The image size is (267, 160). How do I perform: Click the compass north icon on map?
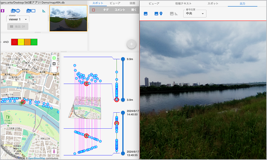click(x=55, y=152)
